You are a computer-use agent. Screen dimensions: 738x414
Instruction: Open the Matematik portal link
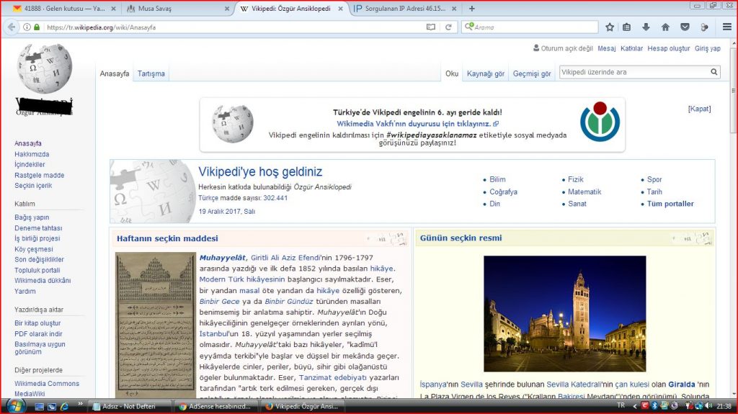584,192
